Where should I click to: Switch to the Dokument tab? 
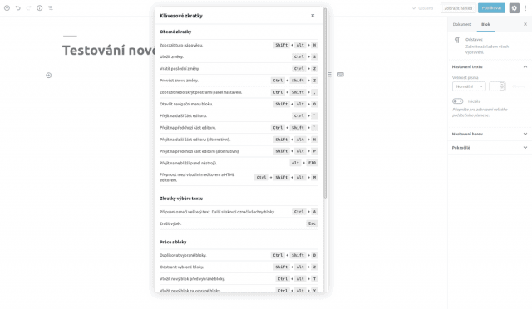[x=462, y=24]
